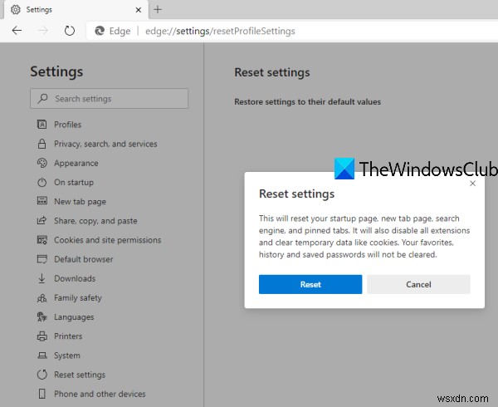Open Profiles settings
Image resolution: width=498 pixels, height=407 pixels.
tap(68, 125)
